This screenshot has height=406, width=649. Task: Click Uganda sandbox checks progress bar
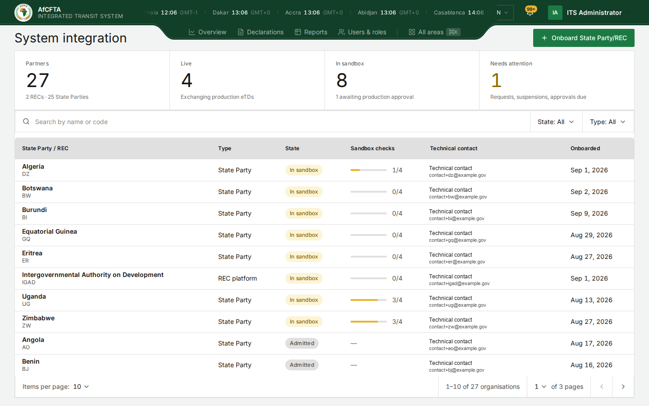(369, 300)
